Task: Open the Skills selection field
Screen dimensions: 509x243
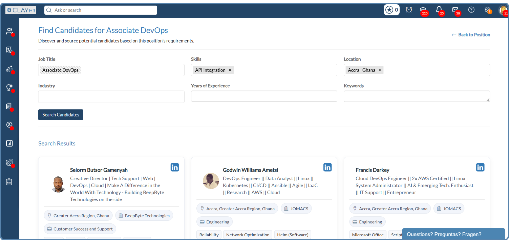Action: tap(264, 70)
